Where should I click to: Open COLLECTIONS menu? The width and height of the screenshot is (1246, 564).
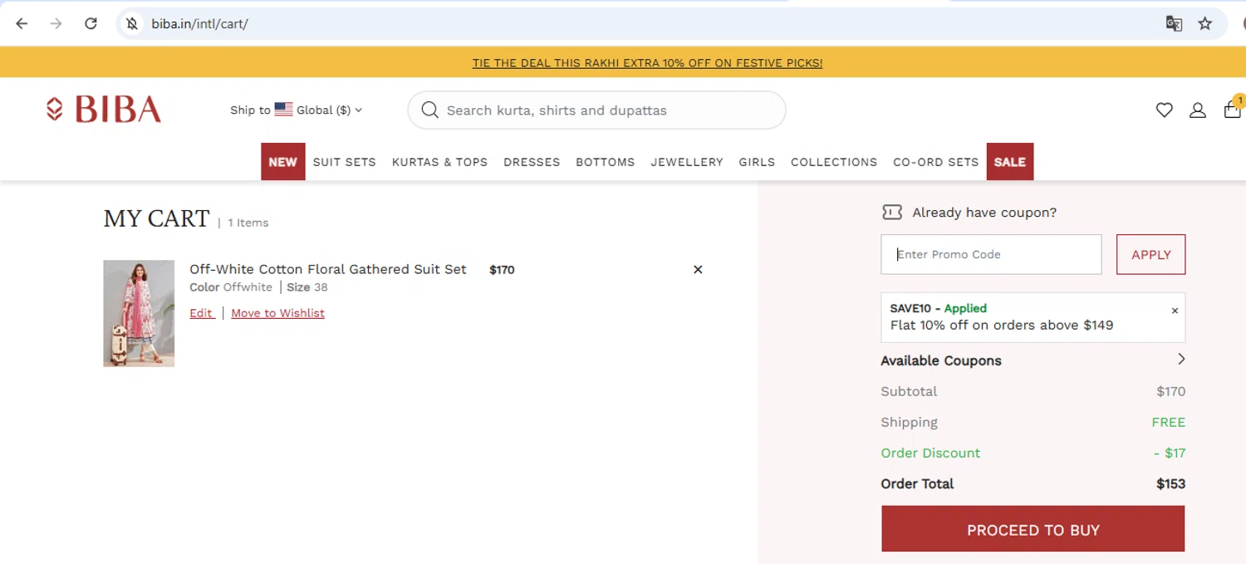coord(834,162)
